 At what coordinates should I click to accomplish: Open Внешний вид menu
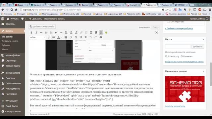(12, 73)
